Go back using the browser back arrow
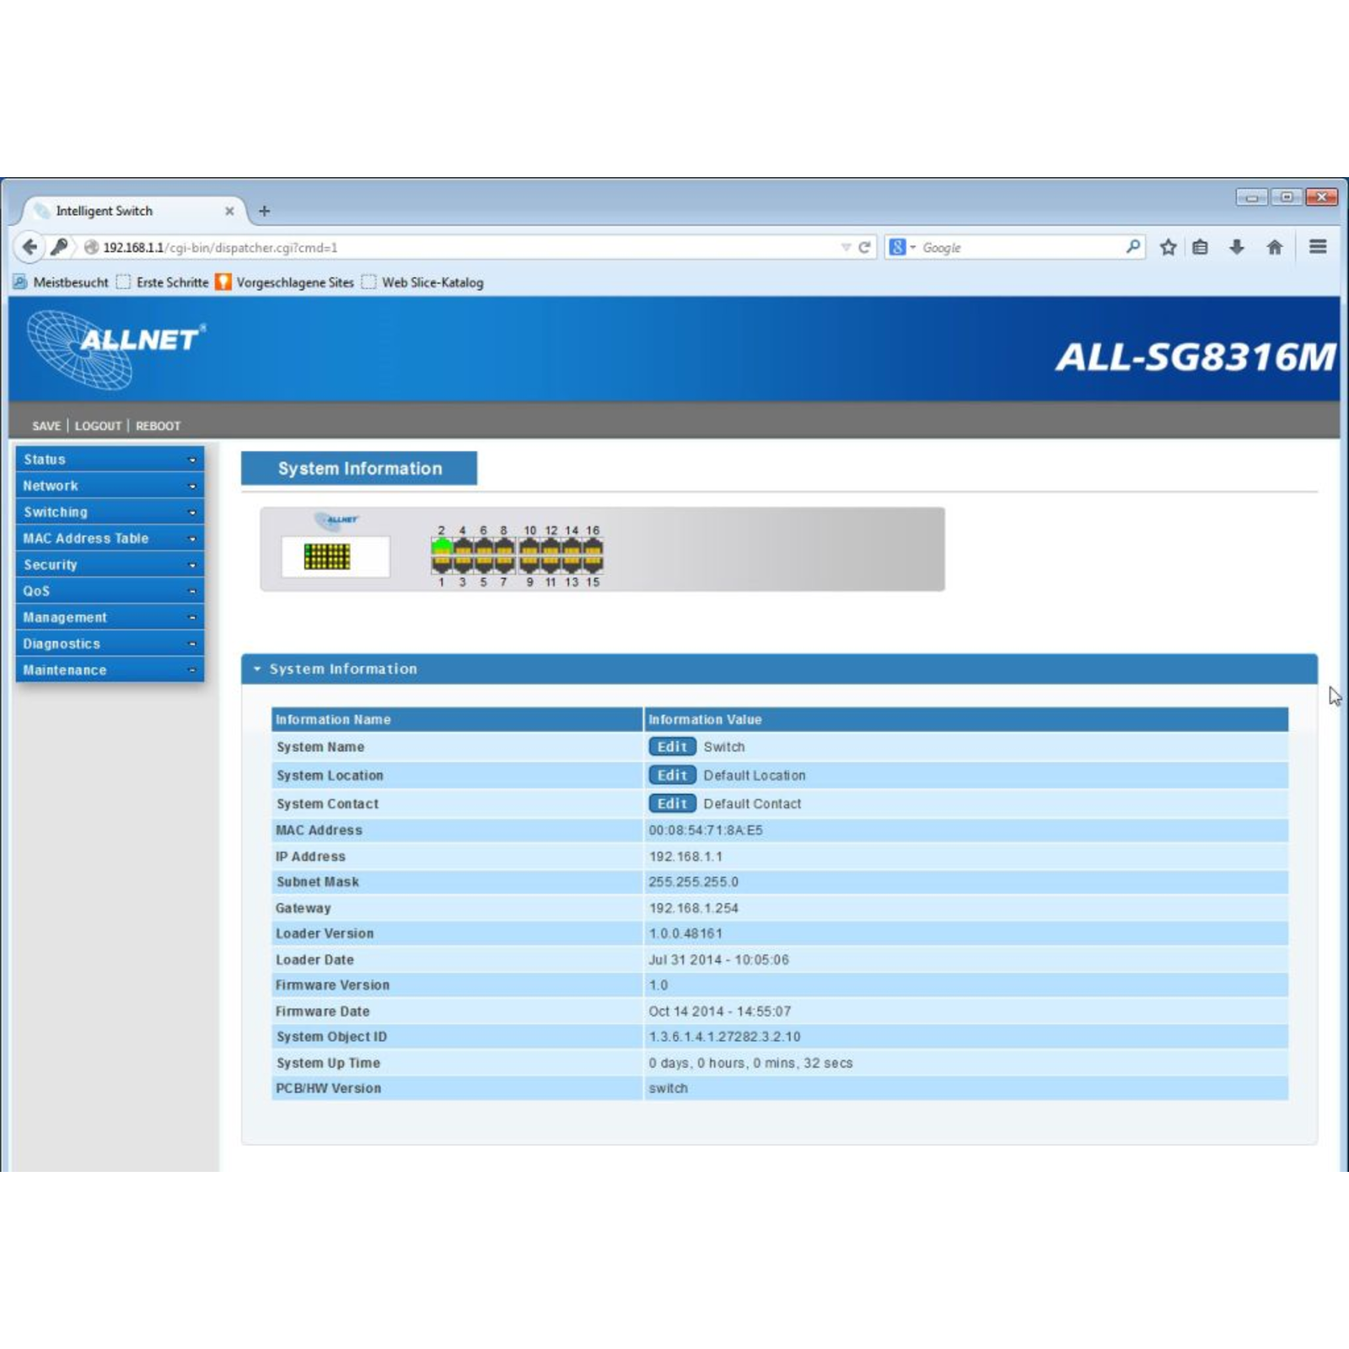 30,247
